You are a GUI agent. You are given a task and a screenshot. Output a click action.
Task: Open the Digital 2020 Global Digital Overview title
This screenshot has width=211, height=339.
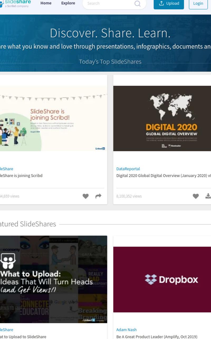[x=164, y=176]
